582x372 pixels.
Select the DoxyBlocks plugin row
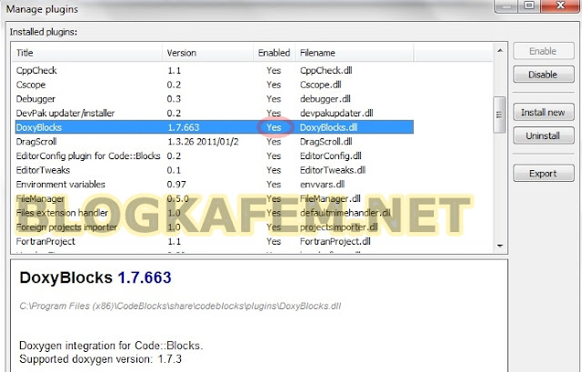coord(215,127)
